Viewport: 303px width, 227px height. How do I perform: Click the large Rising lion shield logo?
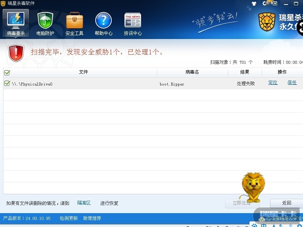coord(267,22)
